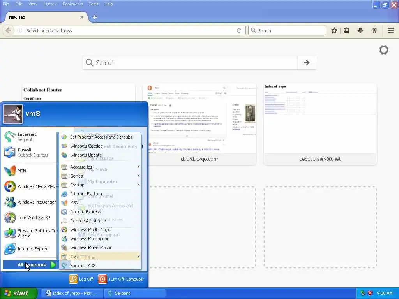This screenshot has height=299, width=399.
Task: Launch MSN from start menu left pane
Action: (28, 171)
